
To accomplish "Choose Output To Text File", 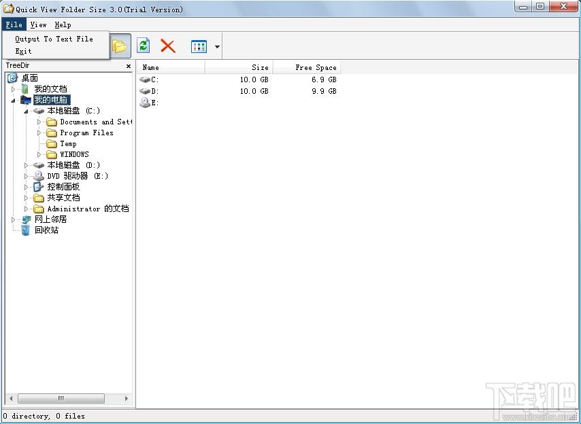I will coord(54,39).
